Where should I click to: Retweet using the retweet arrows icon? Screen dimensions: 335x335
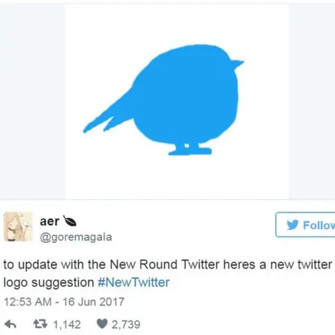pyautogui.click(x=40, y=324)
